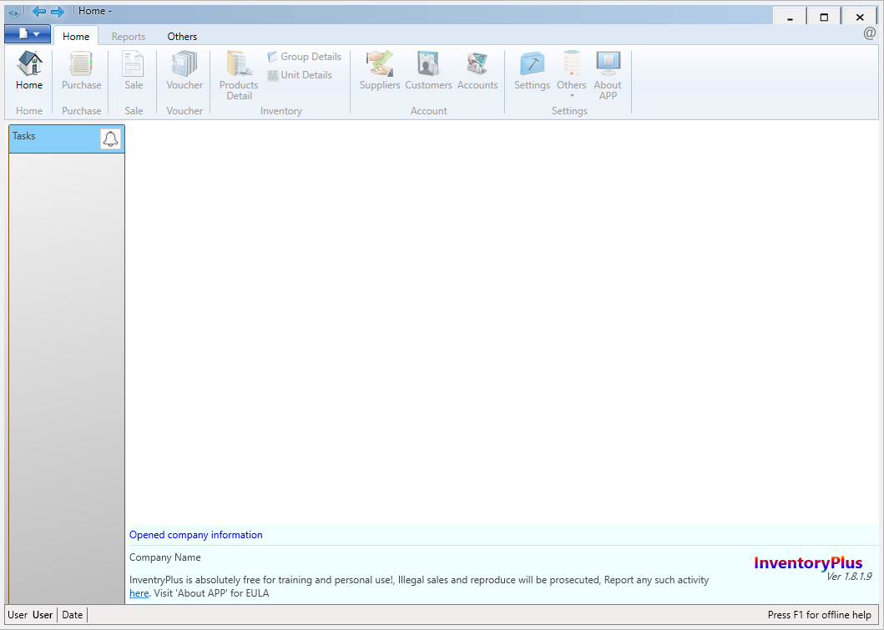
Task: Open application Settings
Action: pos(532,72)
